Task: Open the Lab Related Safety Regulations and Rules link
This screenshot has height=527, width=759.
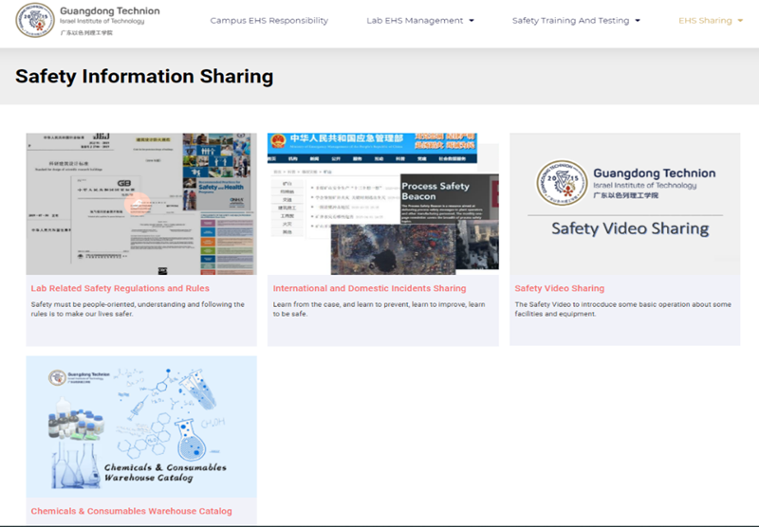Action: 120,288
